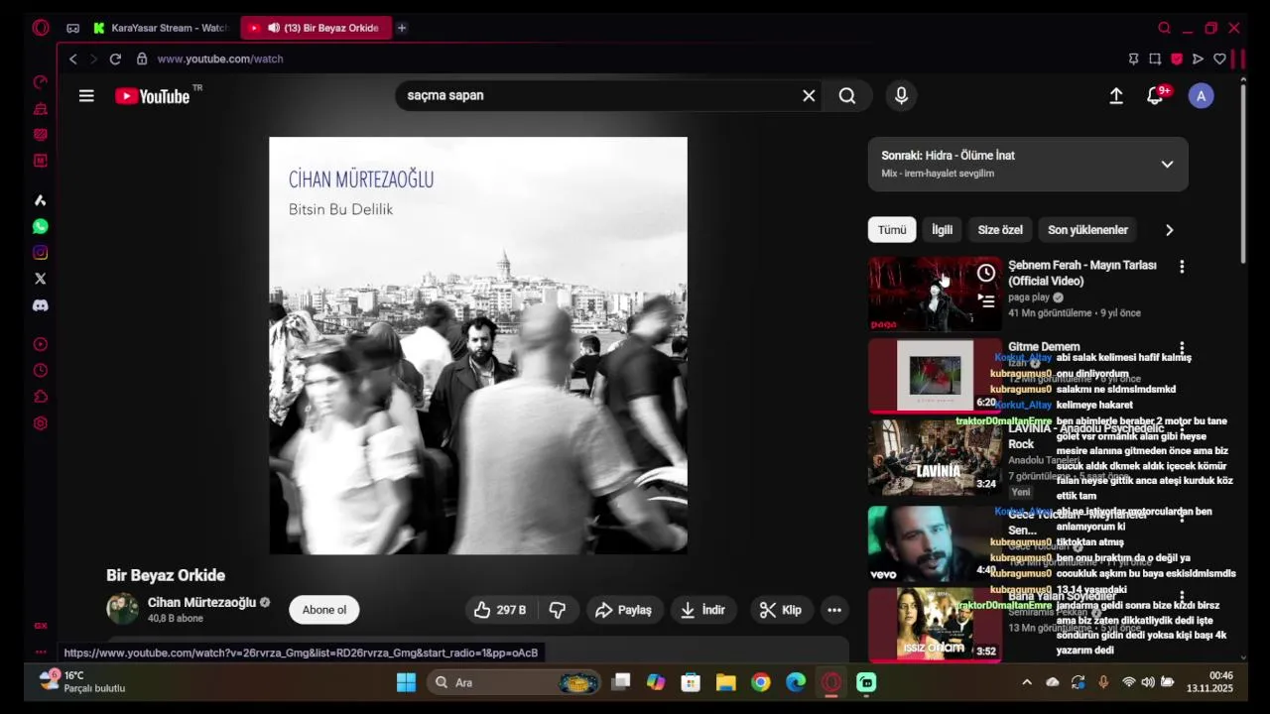Show more filter chips with the right arrow
The image size is (1270, 714).
[1169, 230]
